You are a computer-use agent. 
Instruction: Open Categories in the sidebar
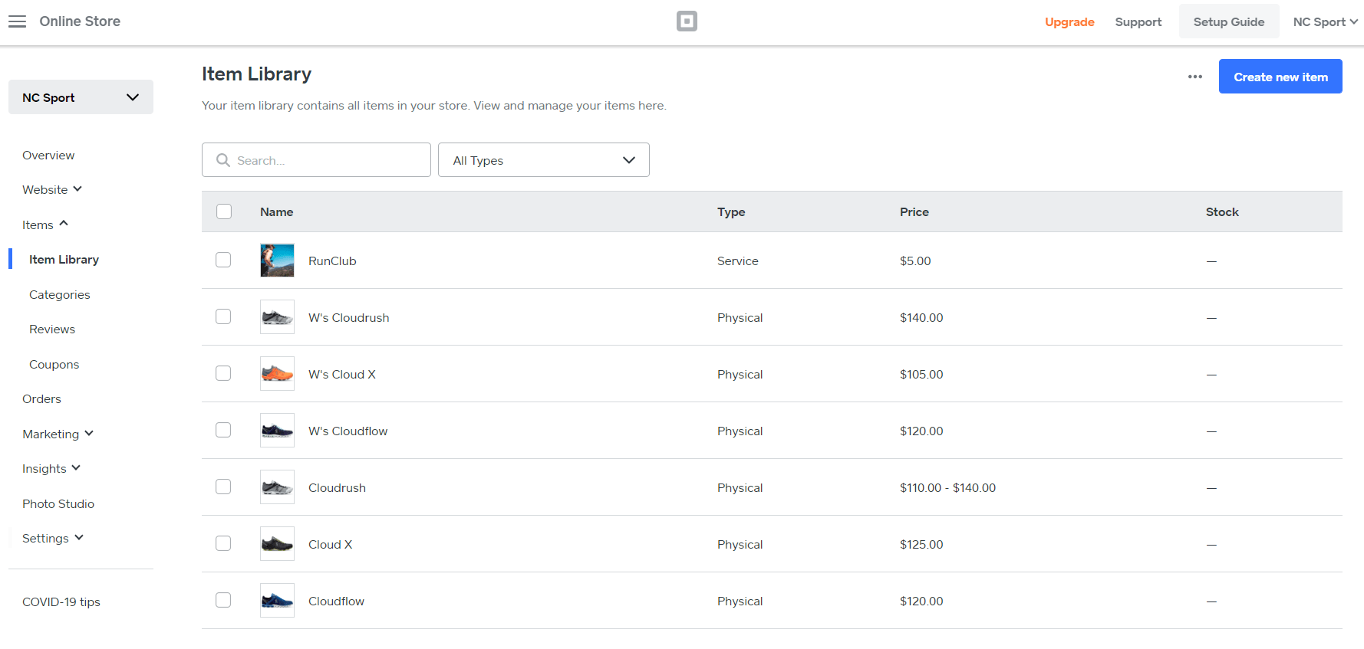pyautogui.click(x=59, y=294)
